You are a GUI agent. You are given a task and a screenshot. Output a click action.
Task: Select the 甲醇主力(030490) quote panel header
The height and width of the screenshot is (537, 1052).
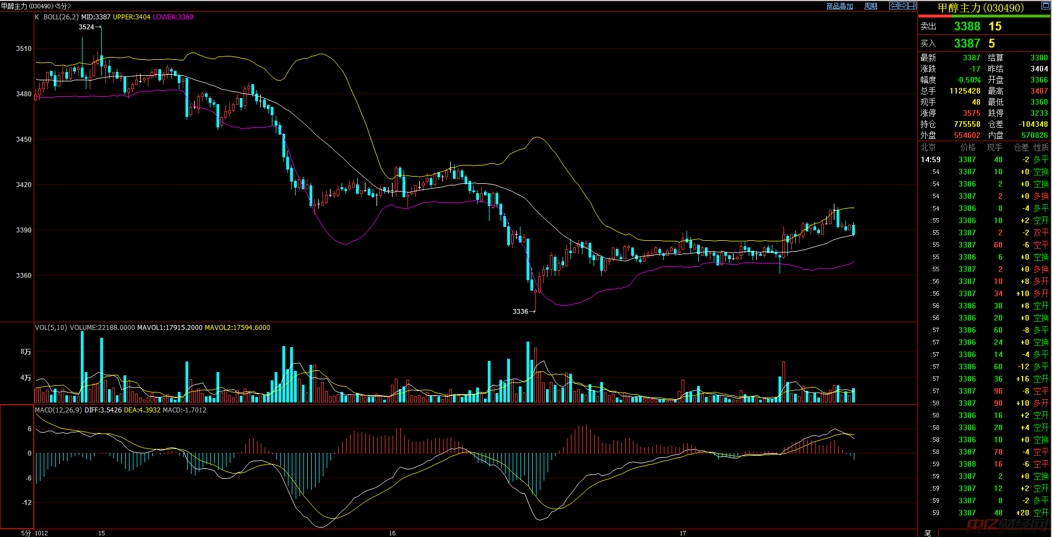click(x=981, y=8)
